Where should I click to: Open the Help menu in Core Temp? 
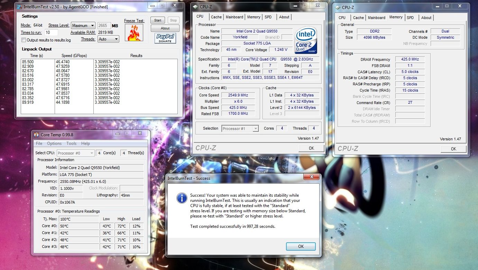85,143
